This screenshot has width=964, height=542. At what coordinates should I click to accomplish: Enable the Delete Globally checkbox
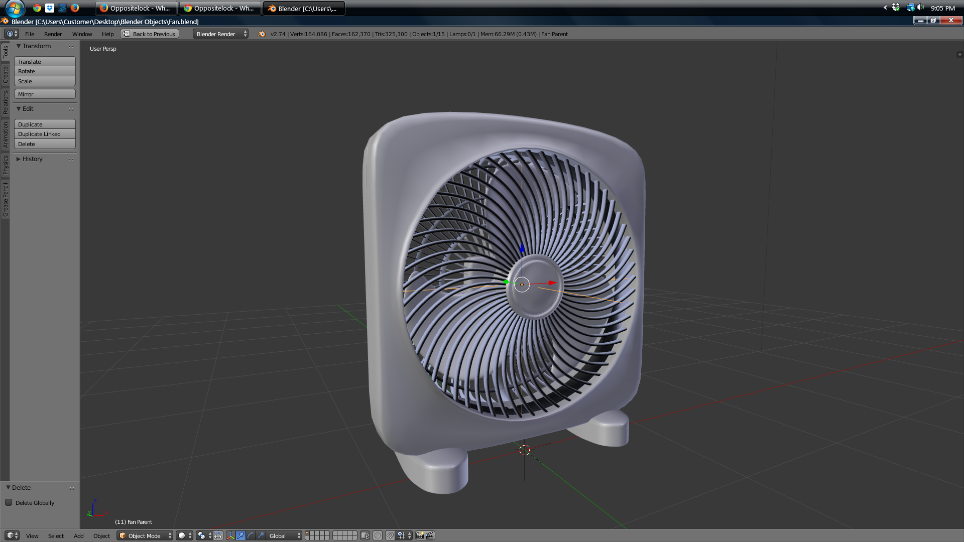pos(9,502)
